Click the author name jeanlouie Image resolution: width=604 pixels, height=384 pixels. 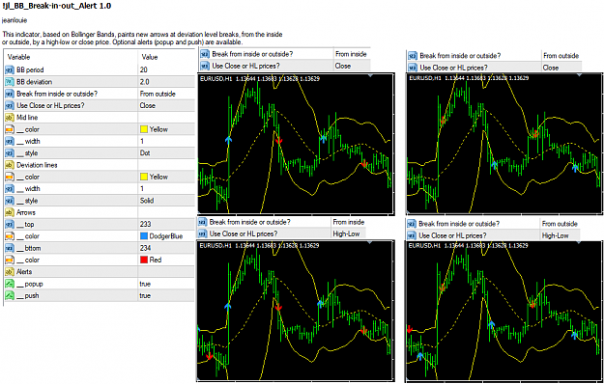(14, 20)
